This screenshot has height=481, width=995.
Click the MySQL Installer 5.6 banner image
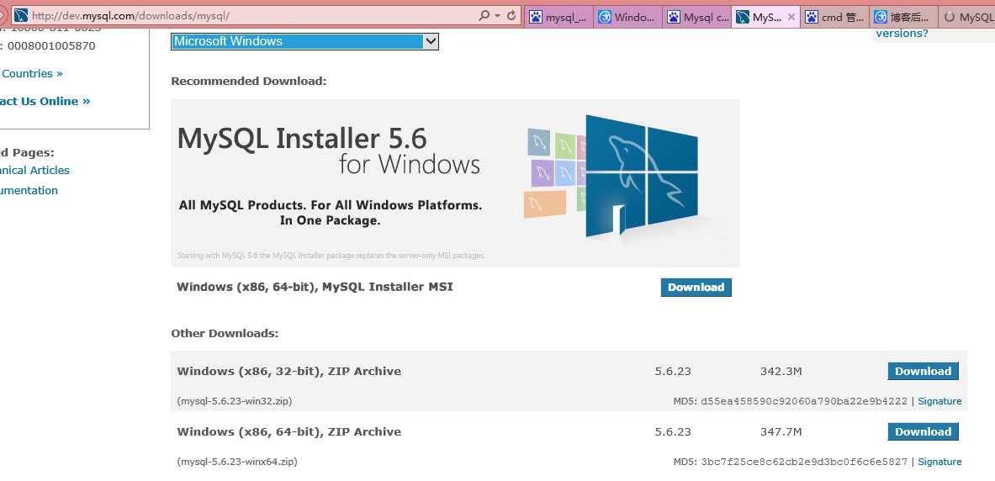coord(455,182)
